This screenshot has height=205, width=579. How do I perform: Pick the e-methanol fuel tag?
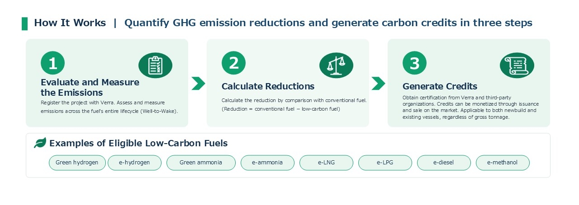click(503, 163)
